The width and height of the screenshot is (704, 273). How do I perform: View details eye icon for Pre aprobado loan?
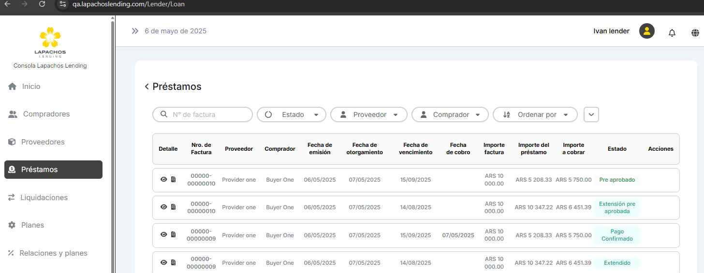tap(163, 180)
